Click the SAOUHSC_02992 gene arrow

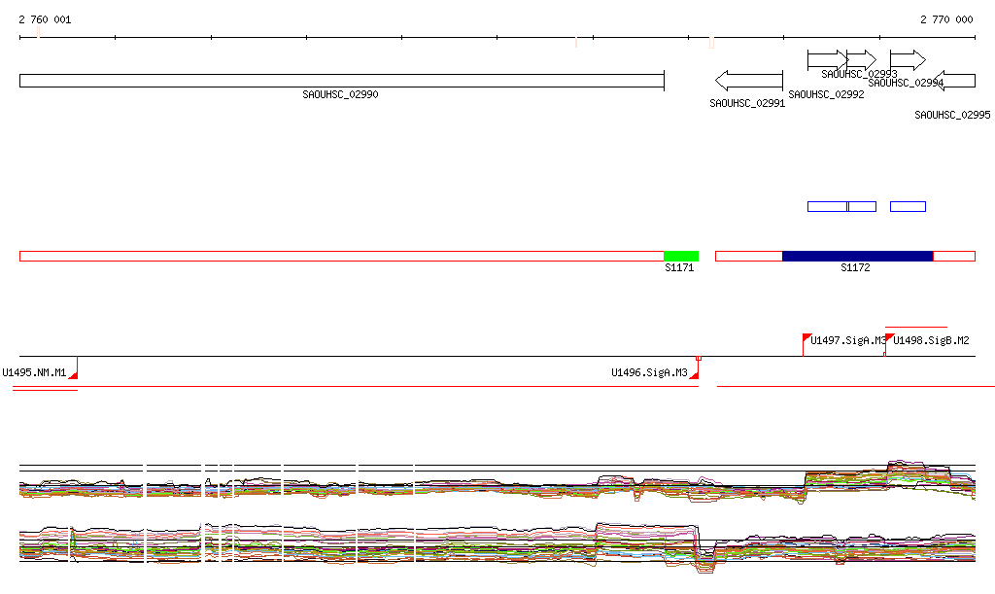pos(828,60)
